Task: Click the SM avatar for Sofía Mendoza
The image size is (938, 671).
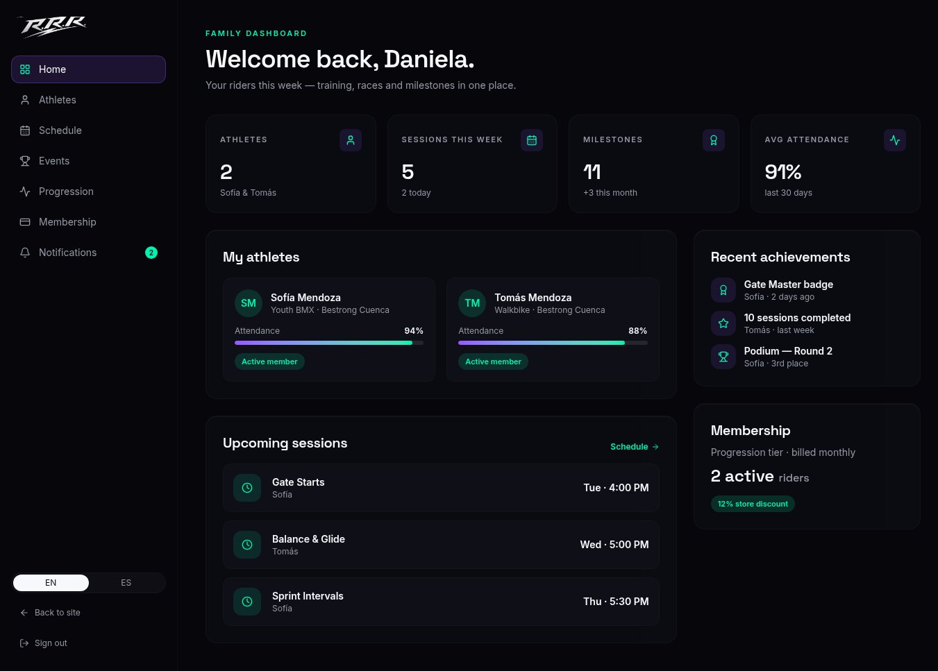Action: (x=249, y=303)
